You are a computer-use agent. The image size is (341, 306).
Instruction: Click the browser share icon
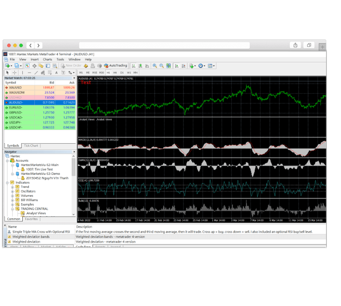point(296,45)
